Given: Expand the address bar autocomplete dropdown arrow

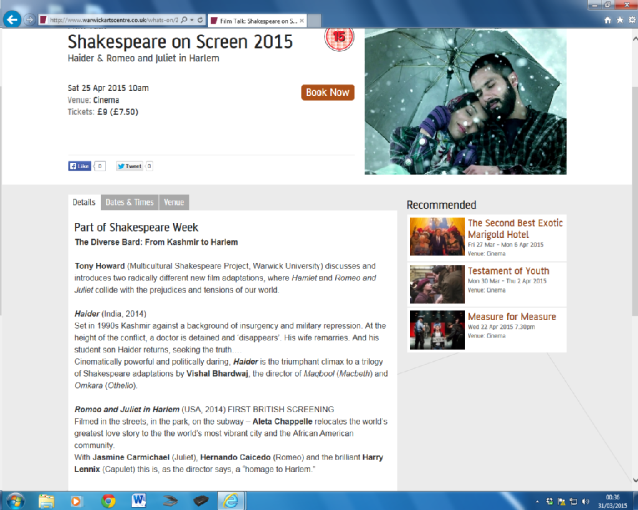Looking at the screenshot, I should pos(192,20).
